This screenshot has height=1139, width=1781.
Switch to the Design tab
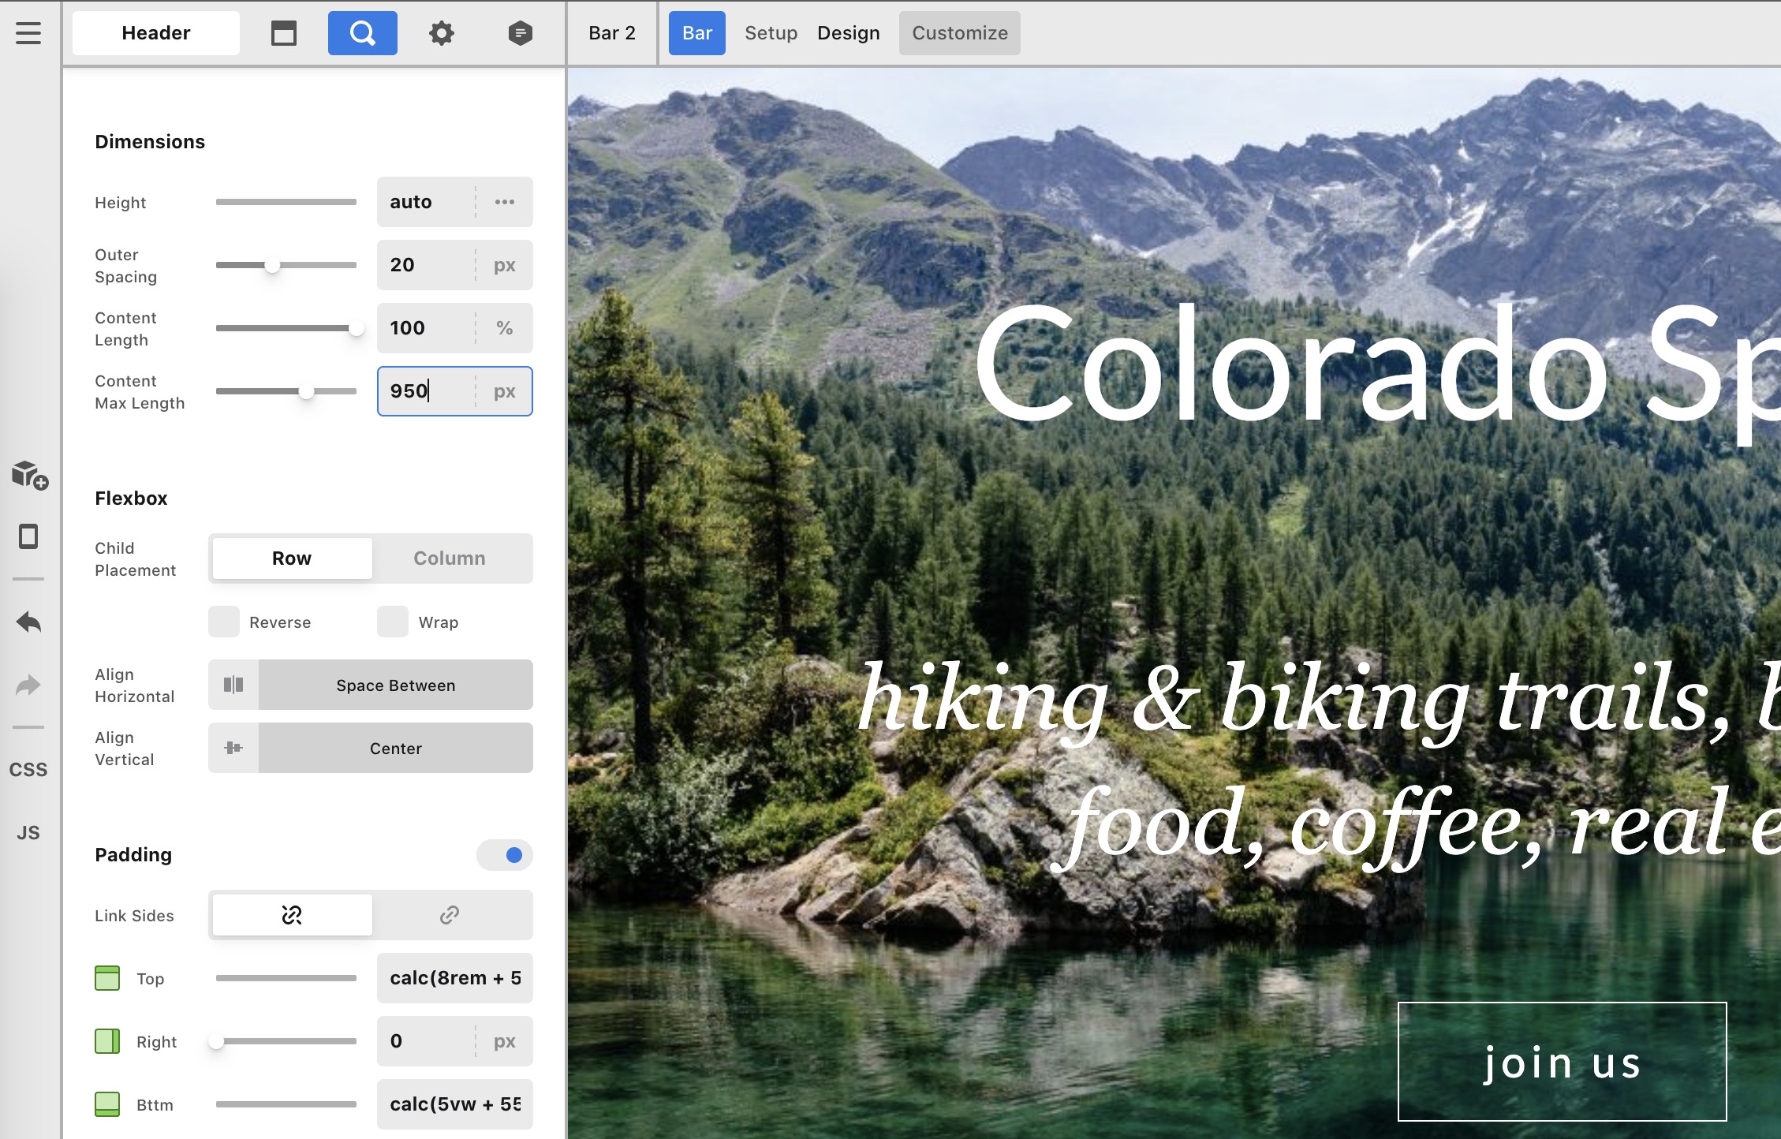(849, 33)
